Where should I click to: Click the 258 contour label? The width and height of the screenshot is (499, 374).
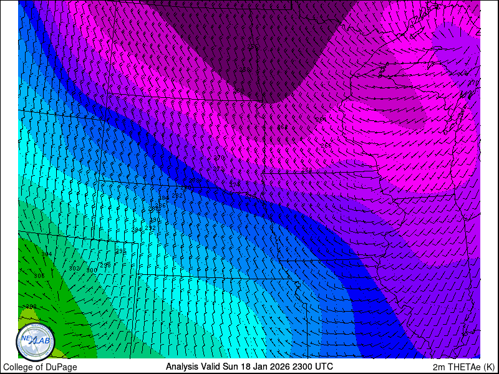click(x=245, y=69)
